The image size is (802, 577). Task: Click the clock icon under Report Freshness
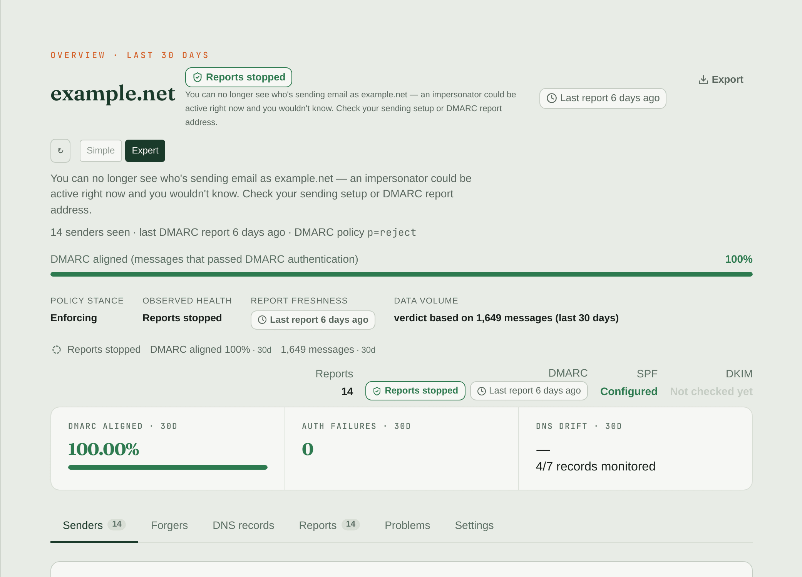click(x=262, y=320)
